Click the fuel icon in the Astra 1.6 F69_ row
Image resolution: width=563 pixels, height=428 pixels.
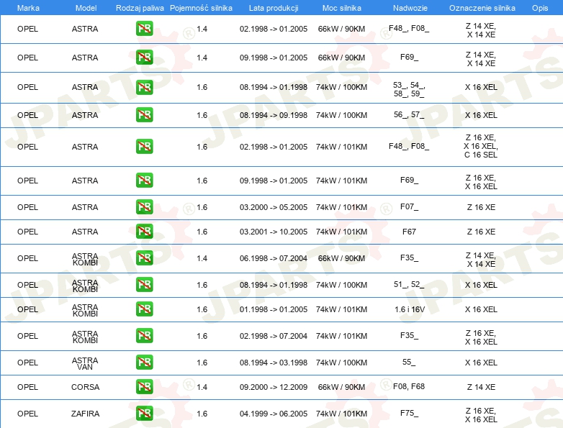pos(144,180)
